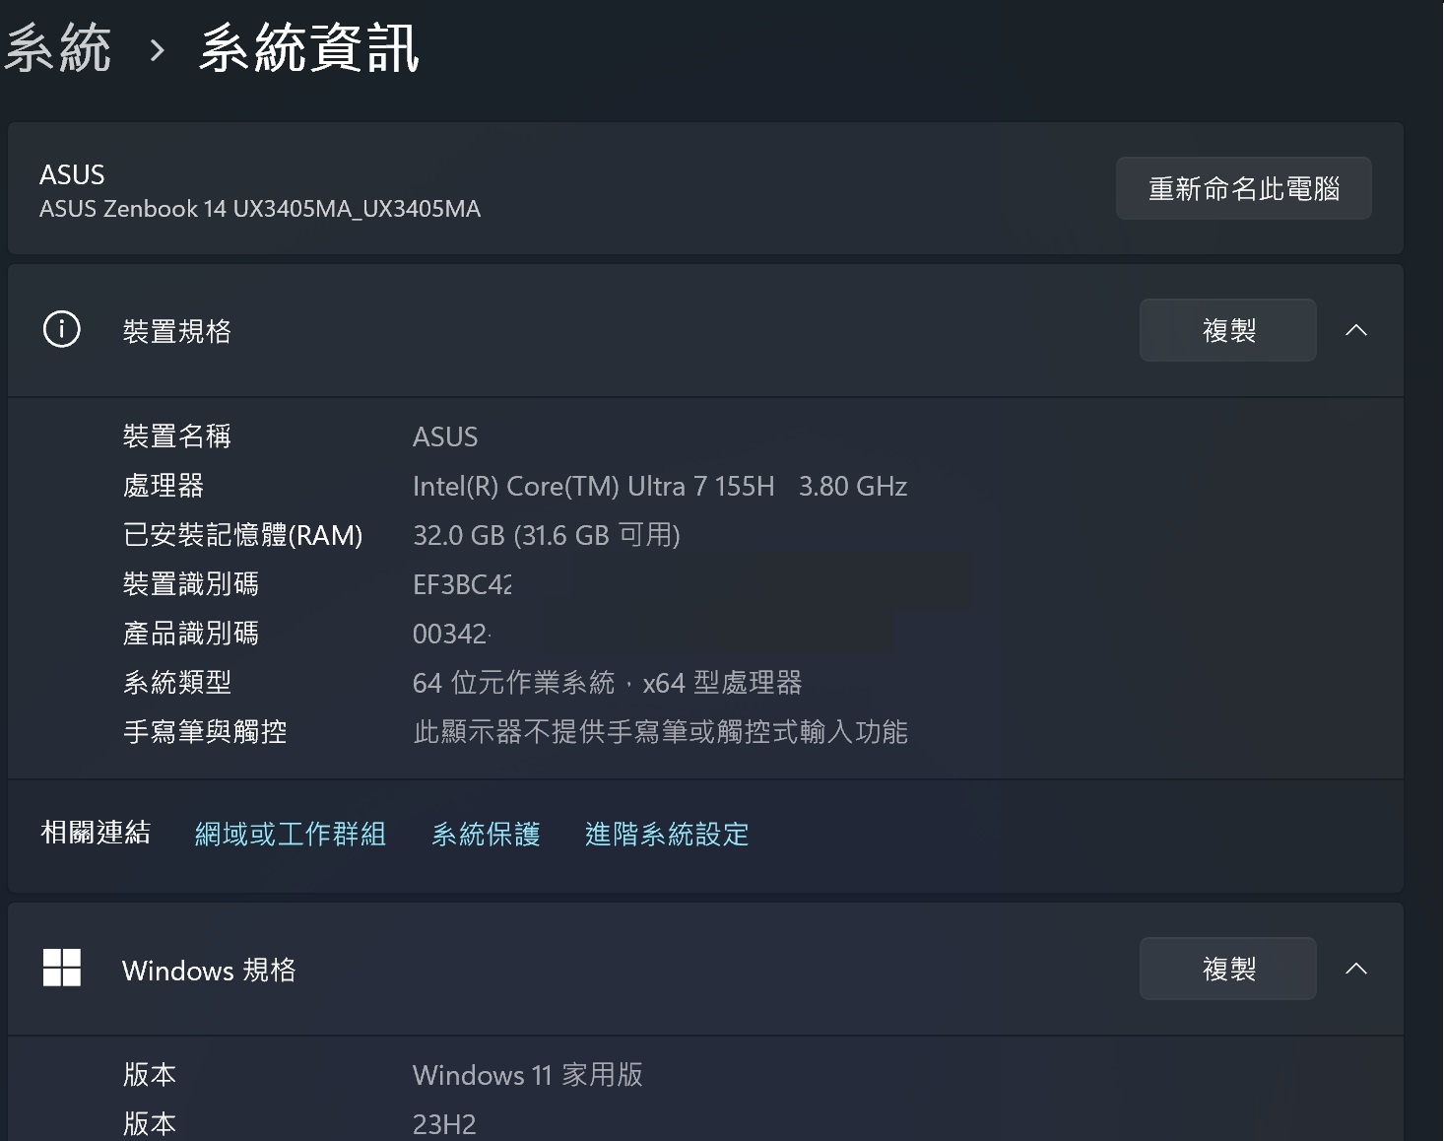1444x1141 pixels.
Task: Open the 網域或工作群組 link
Action: 291,834
